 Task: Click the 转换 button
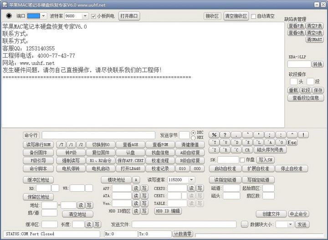(x=318, y=64)
